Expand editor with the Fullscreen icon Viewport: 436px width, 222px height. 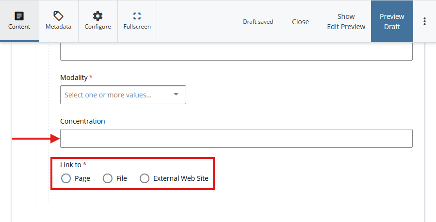[137, 16]
